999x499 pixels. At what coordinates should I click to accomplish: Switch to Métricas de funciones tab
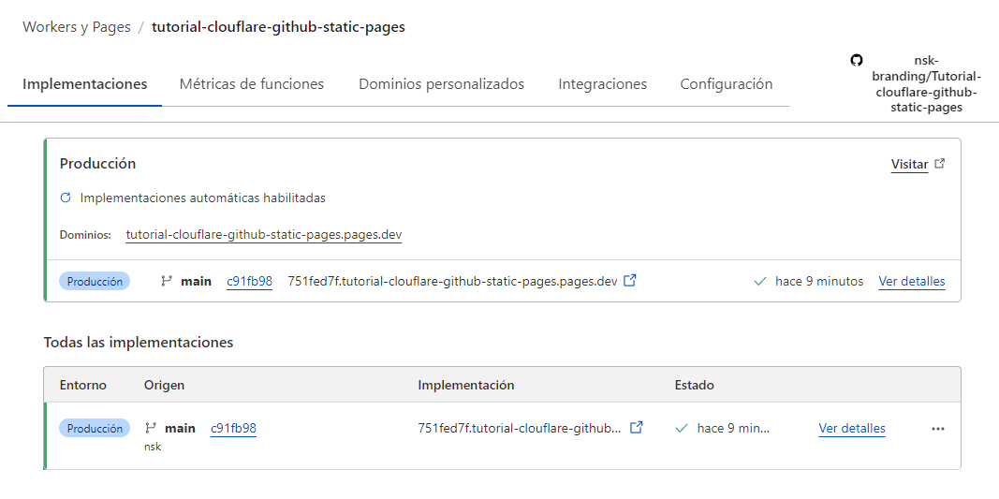pos(251,84)
